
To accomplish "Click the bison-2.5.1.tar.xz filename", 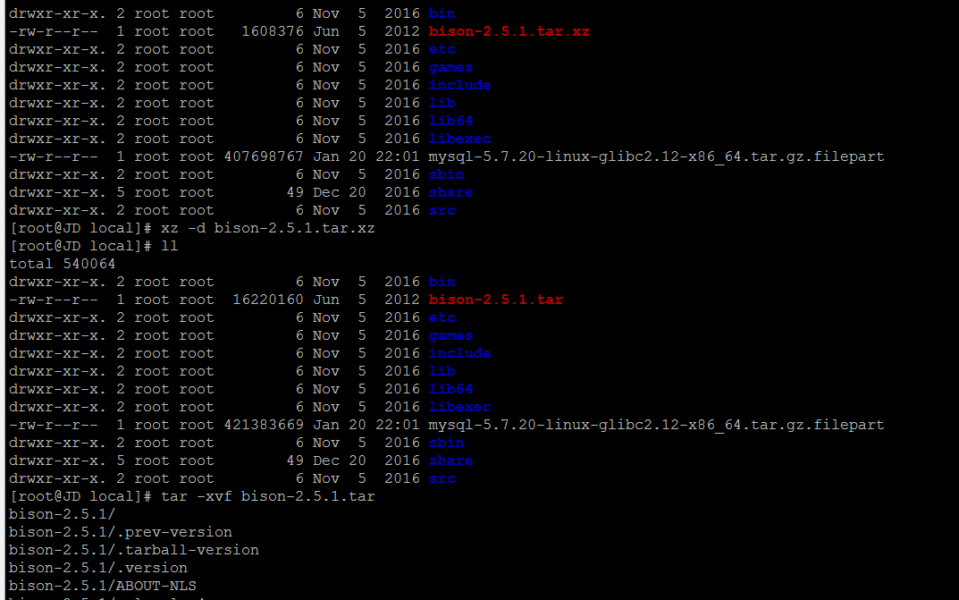I will point(509,30).
